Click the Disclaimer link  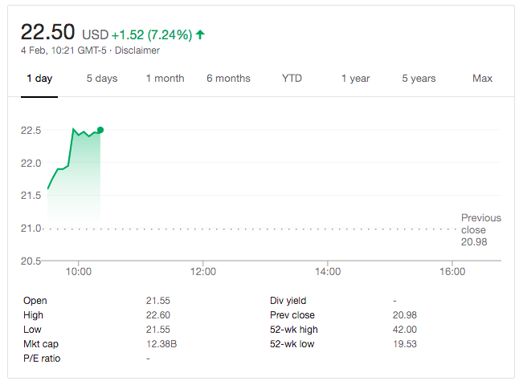tap(139, 51)
